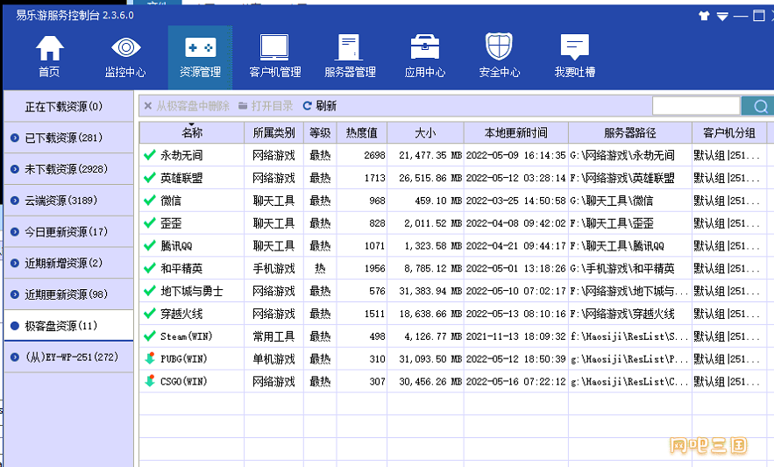Viewport: 774px width, 467px height.
Task: Select the 腾讯QQ name cell
Action: [x=176, y=245]
